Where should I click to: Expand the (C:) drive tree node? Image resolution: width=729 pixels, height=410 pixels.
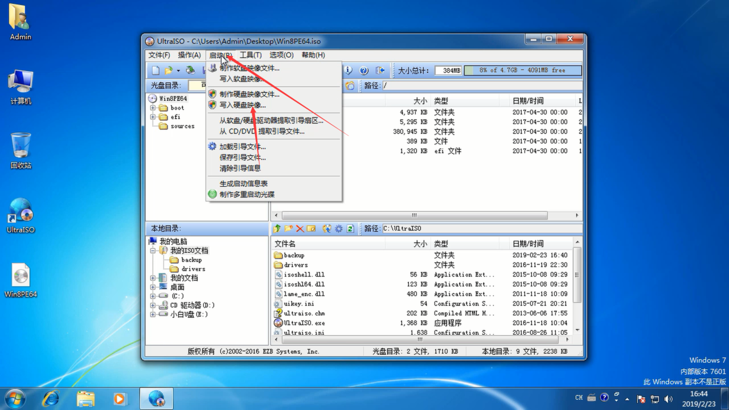[x=153, y=296]
